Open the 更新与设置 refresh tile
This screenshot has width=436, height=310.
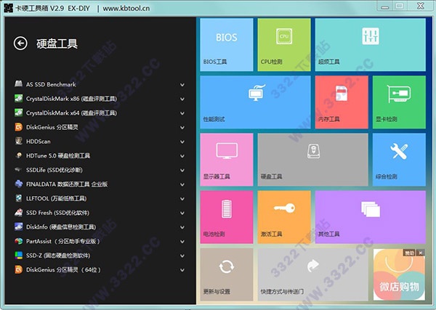(227, 274)
